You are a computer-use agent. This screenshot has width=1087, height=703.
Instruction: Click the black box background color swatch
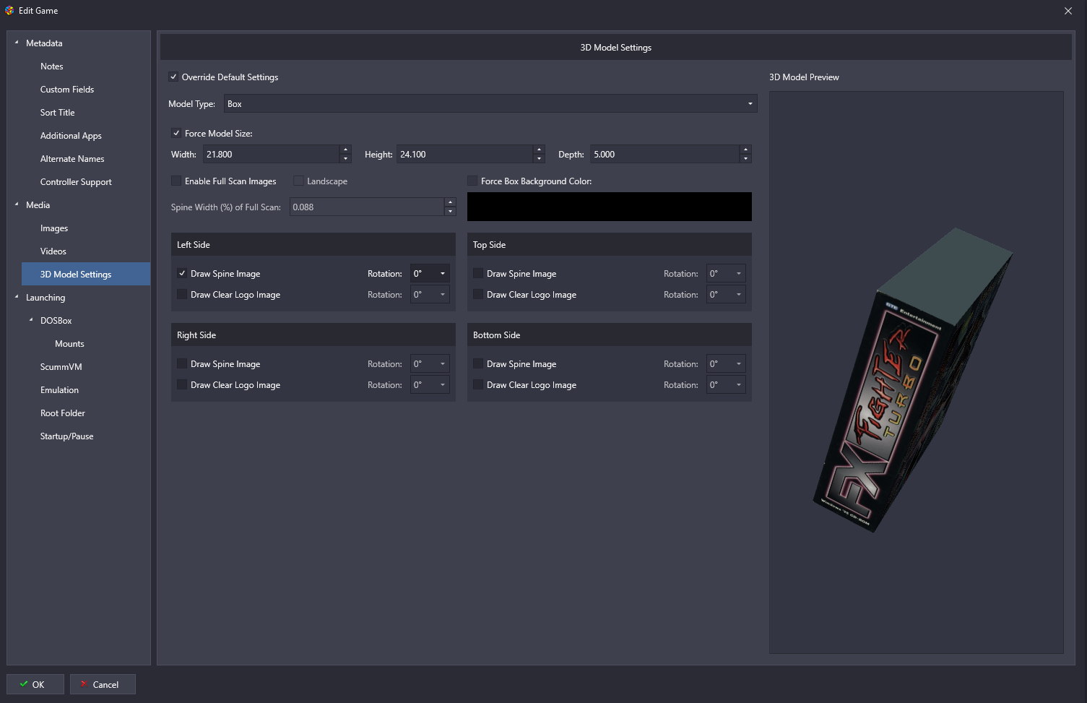(610, 207)
